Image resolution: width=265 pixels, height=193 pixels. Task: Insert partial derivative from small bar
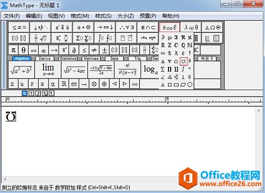[x=74, y=50]
